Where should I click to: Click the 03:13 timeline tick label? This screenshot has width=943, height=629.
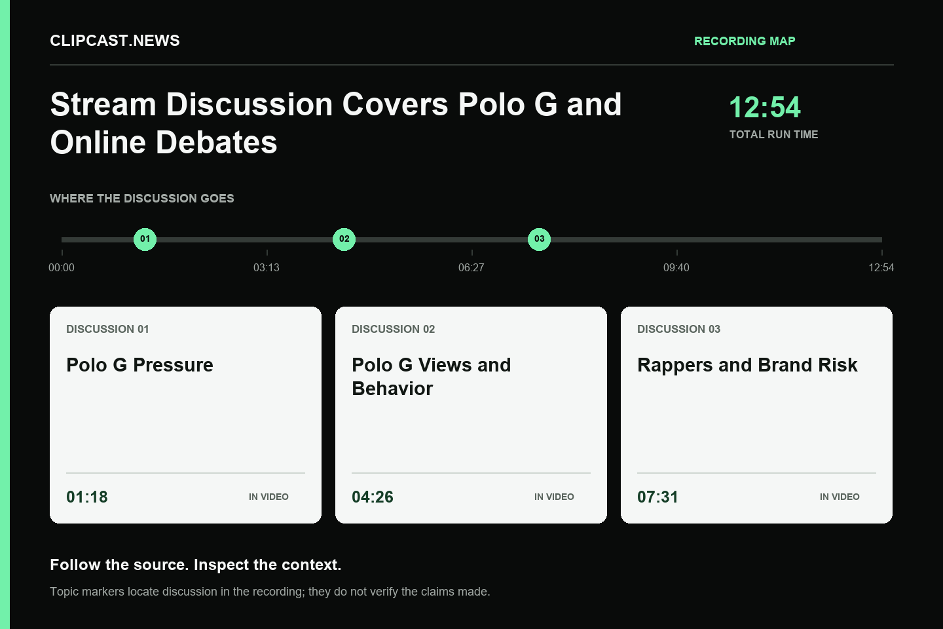coord(267,267)
